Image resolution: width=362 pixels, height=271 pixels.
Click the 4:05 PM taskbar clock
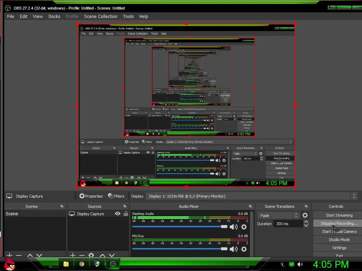[x=331, y=264]
